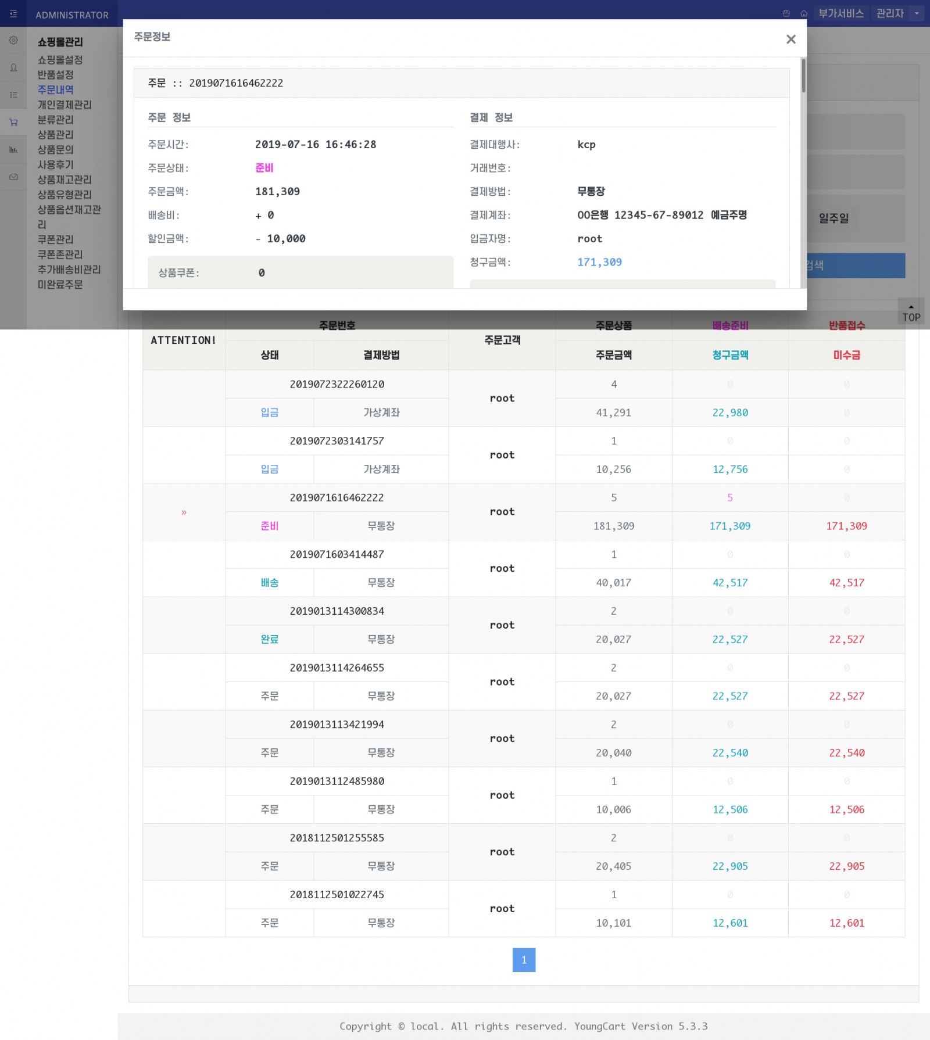Screen dimensions: 930x1040
Task: Go to the shop storefront icon
Action: (786, 13)
